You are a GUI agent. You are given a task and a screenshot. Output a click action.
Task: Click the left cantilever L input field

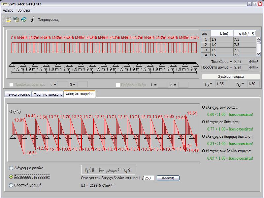pos(62,84)
